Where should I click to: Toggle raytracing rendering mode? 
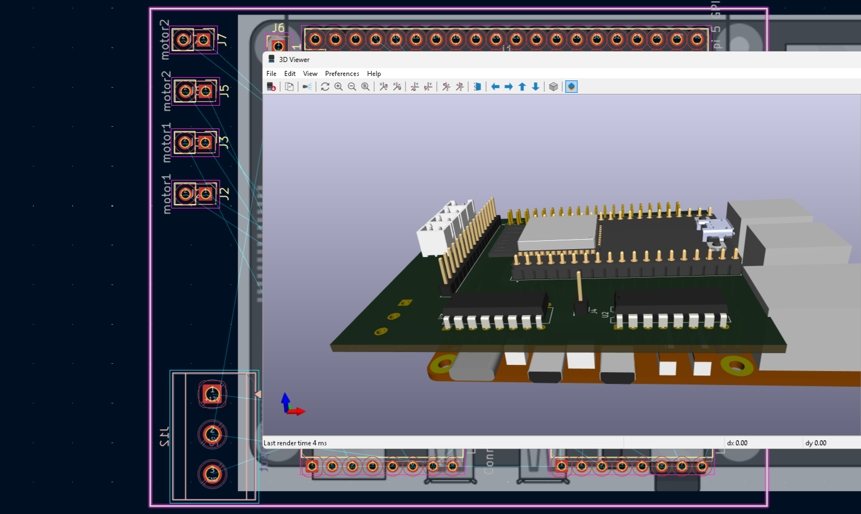click(307, 87)
